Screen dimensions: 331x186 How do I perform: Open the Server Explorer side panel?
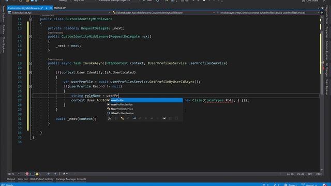(x=4, y=14)
